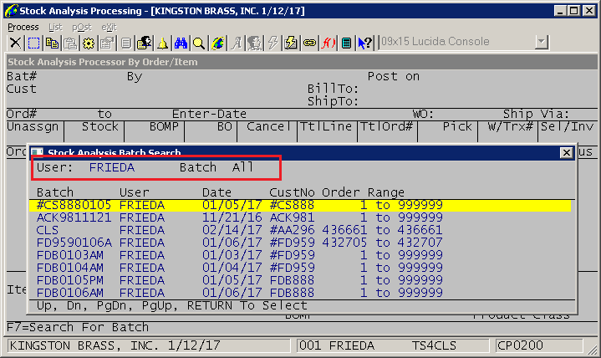Click the X cancel icon in toolbar
The image size is (601, 358).
click(15, 43)
